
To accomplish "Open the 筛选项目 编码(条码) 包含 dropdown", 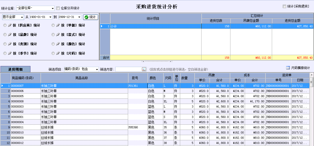I will [97, 69].
